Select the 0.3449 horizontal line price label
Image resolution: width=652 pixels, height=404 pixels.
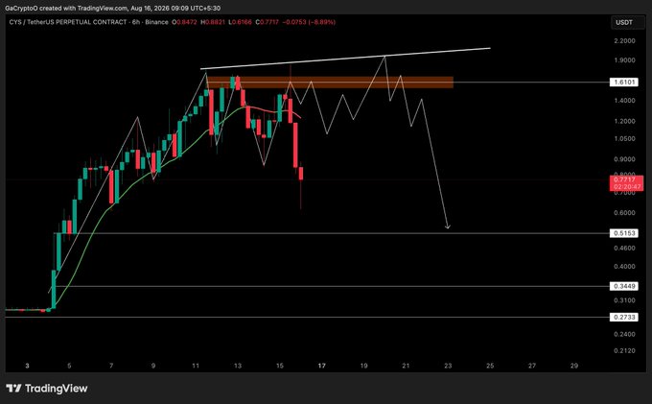tap(624, 286)
